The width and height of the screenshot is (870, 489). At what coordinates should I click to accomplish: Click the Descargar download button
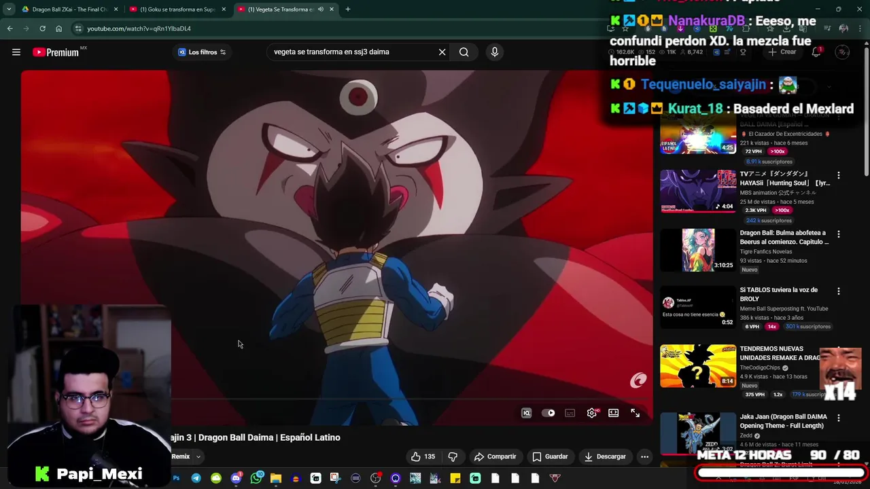[605, 456]
